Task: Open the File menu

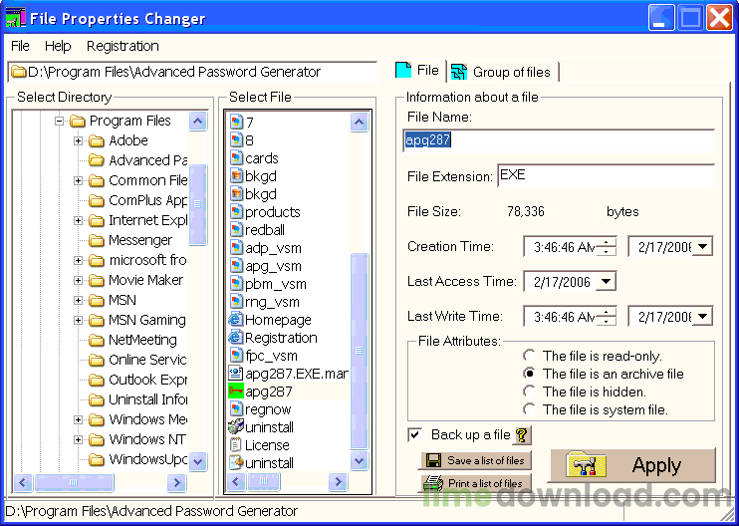Action: 20,46
